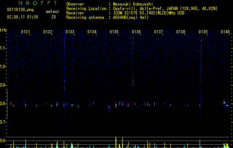
Task: Click the Receiving antenna label
Action: tap(85, 17)
